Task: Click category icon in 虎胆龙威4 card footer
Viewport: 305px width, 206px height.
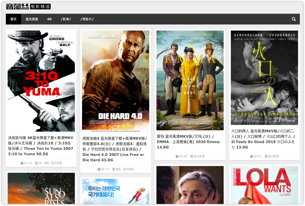Action: pyautogui.click(x=114, y=169)
